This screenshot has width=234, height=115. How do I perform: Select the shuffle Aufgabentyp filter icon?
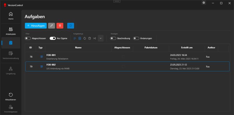point(94,38)
